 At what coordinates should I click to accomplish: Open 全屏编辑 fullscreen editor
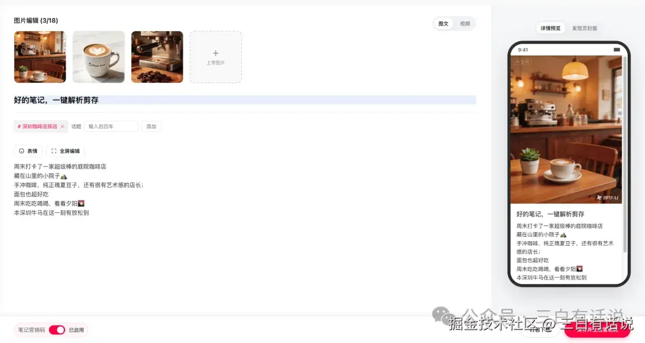pyautogui.click(x=66, y=151)
